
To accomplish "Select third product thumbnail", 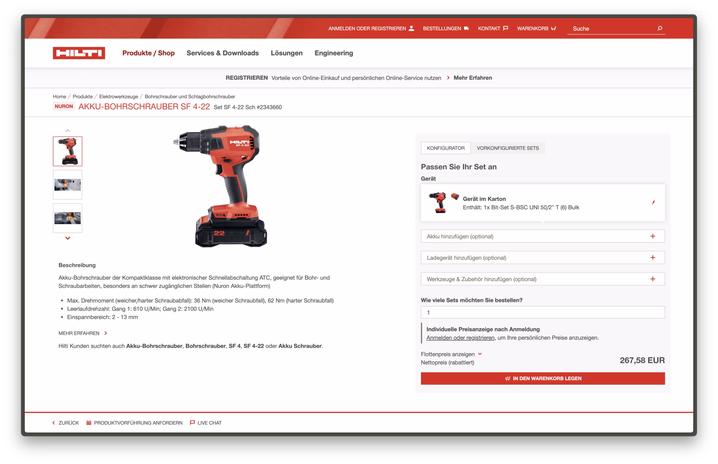I will 67,218.
